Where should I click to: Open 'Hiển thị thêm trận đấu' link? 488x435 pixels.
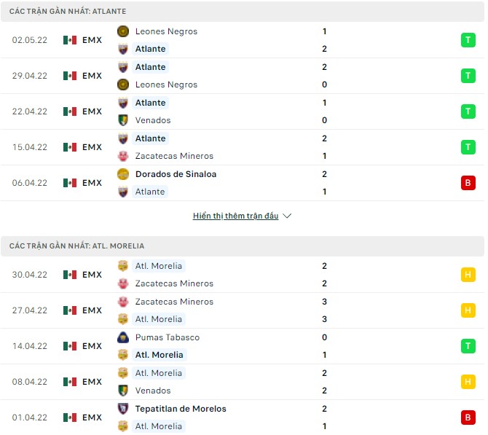[236, 216]
